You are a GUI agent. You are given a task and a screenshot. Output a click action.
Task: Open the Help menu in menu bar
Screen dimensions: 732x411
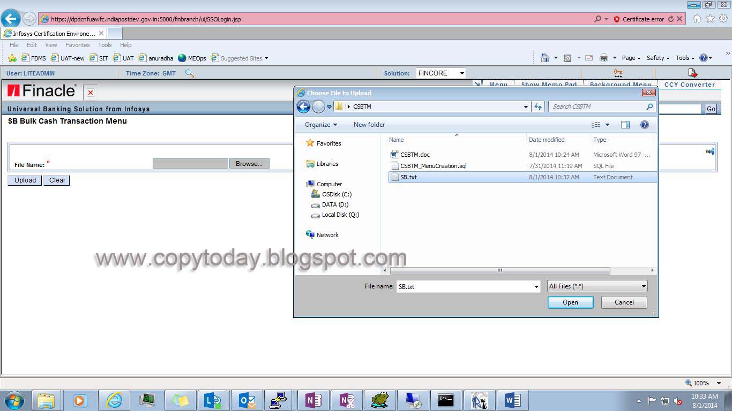coord(125,45)
